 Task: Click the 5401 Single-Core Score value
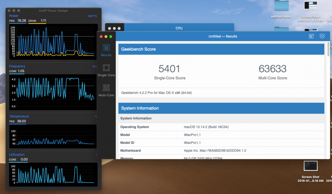(x=170, y=69)
